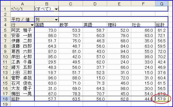Click column header B
Viewport: 173px width, 107px height.
(x=46, y=4)
